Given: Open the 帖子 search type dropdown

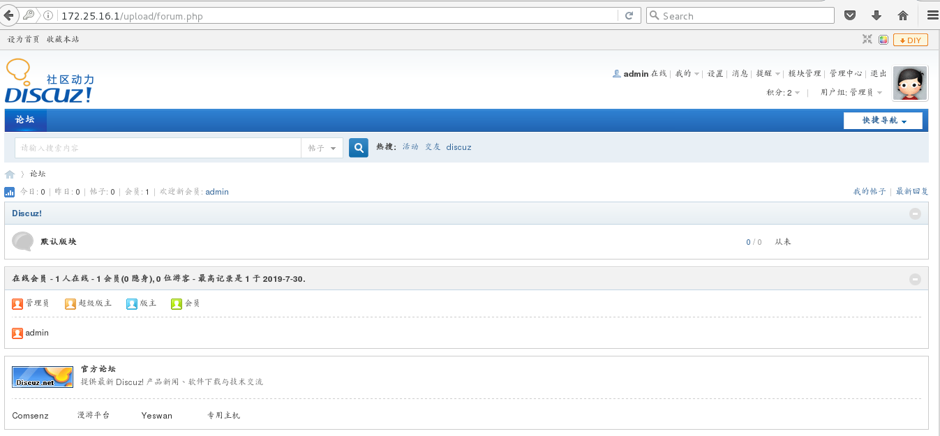Looking at the screenshot, I should [322, 148].
